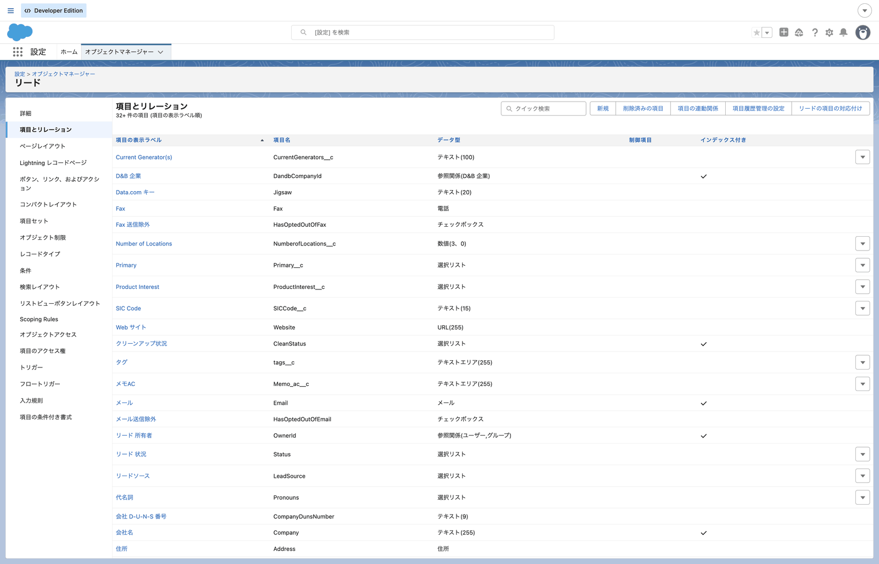Open the App Launcher grid icon
The width and height of the screenshot is (879, 564).
[x=18, y=52]
